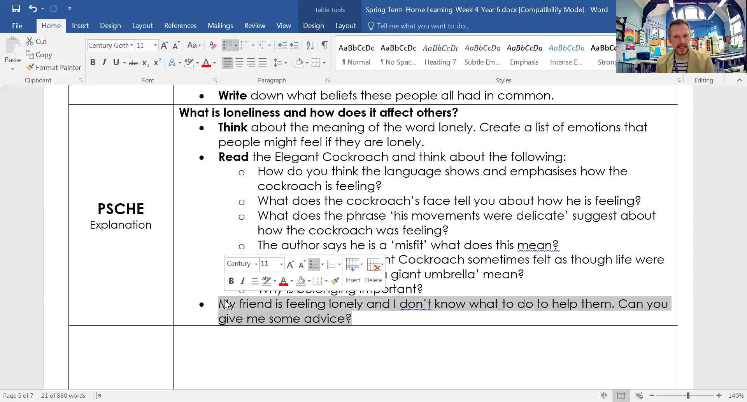Click Clear All Formatting eraser icon
The width and height of the screenshot is (747, 402).
[x=213, y=45]
